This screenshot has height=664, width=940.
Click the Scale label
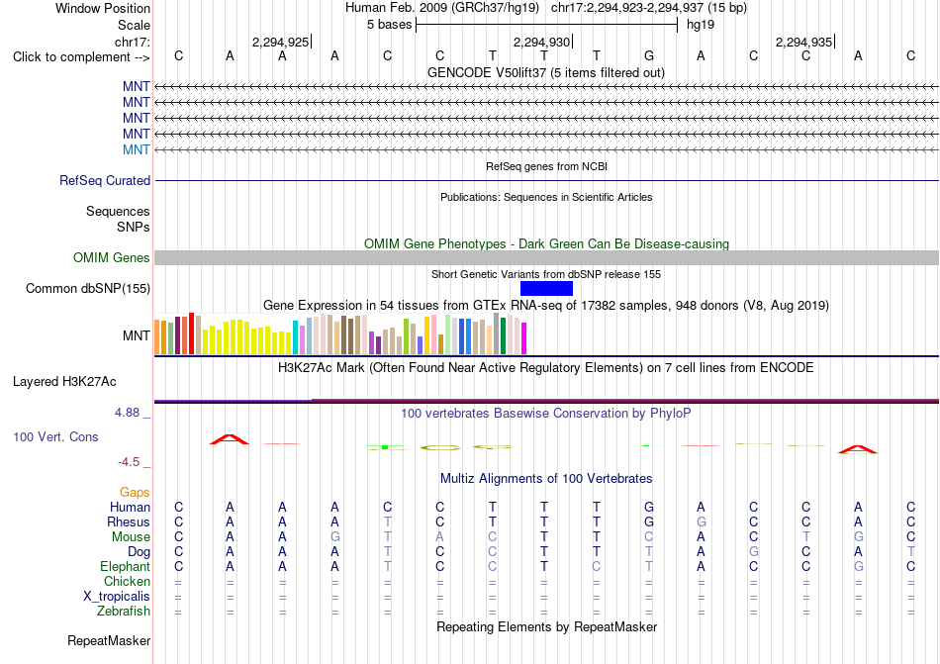(134, 25)
